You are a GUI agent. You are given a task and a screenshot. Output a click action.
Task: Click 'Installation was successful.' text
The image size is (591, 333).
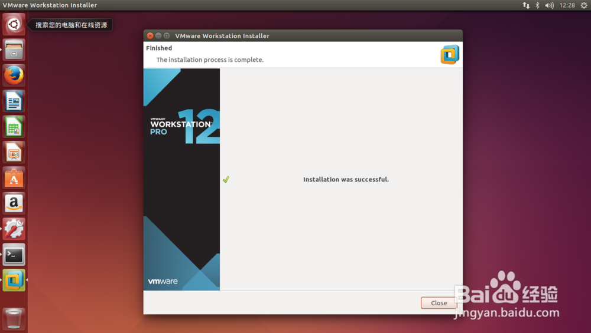(346, 180)
